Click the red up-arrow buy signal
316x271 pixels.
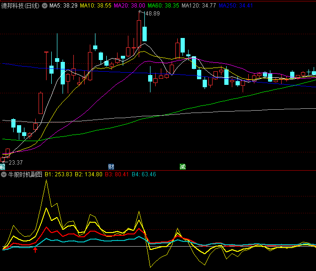[35, 250]
